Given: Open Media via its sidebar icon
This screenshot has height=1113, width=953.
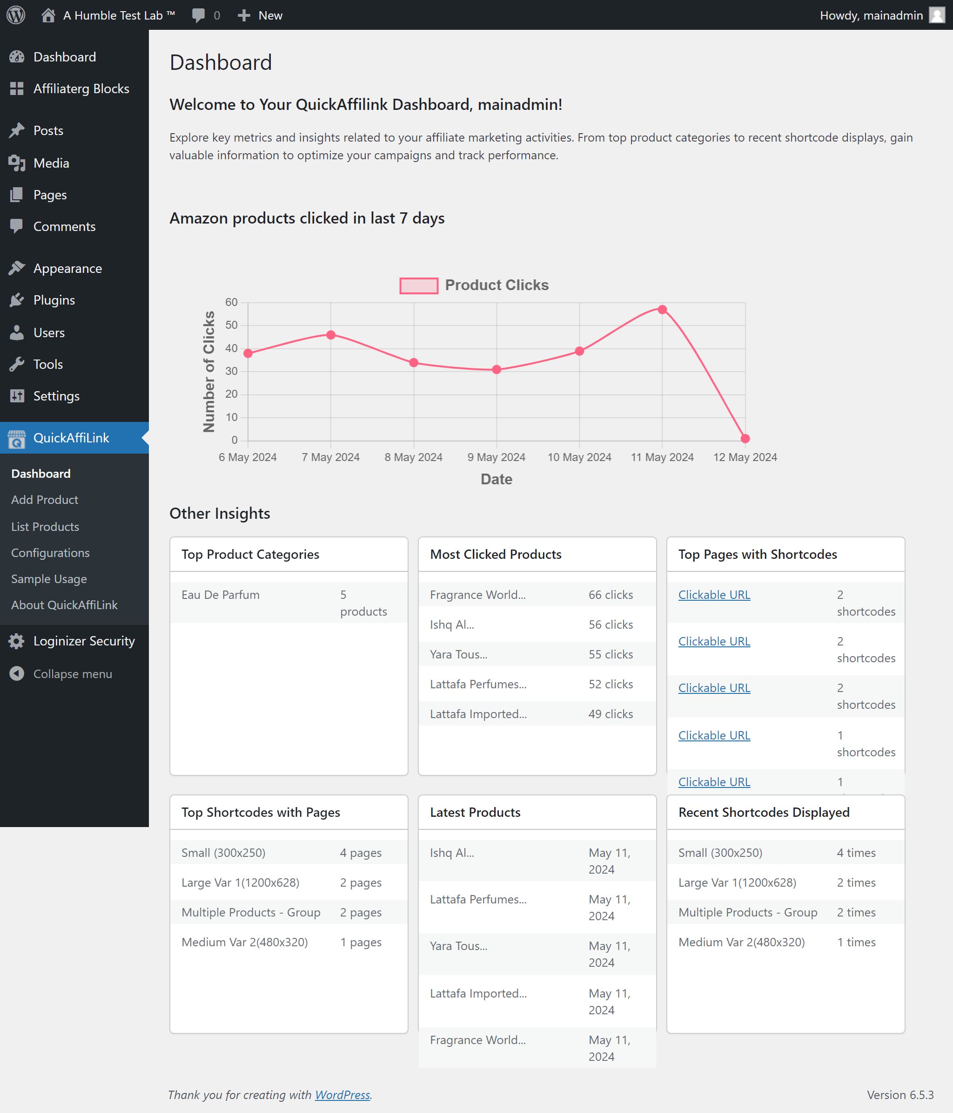Looking at the screenshot, I should [x=17, y=163].
